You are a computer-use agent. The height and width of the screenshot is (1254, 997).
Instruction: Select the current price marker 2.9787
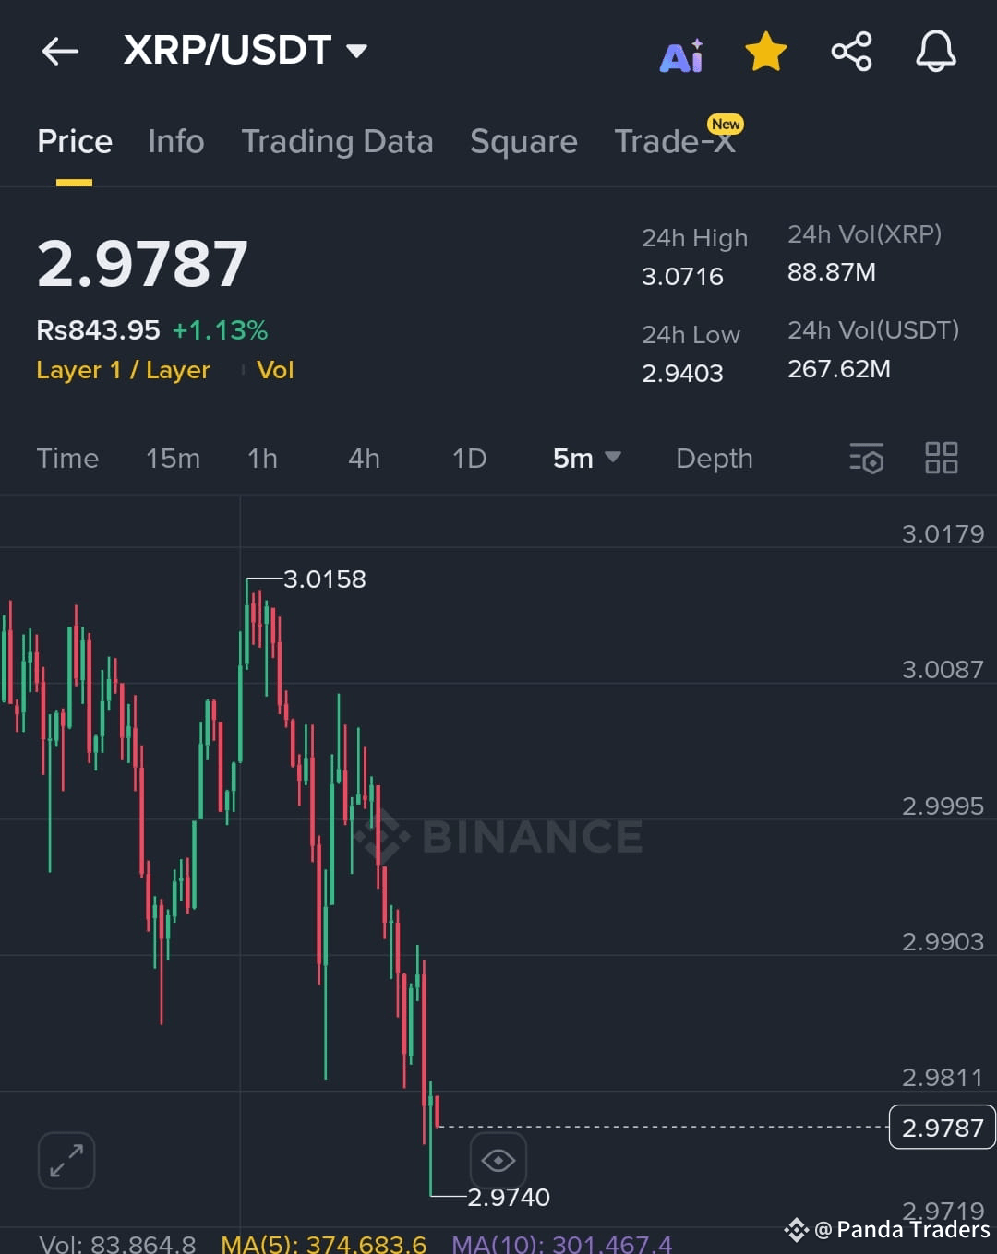(x=942, y=1127)
